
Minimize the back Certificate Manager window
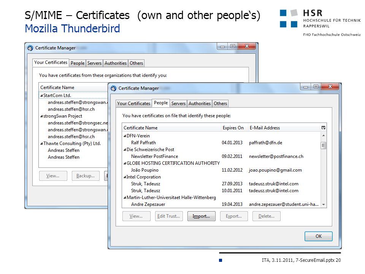222,46
